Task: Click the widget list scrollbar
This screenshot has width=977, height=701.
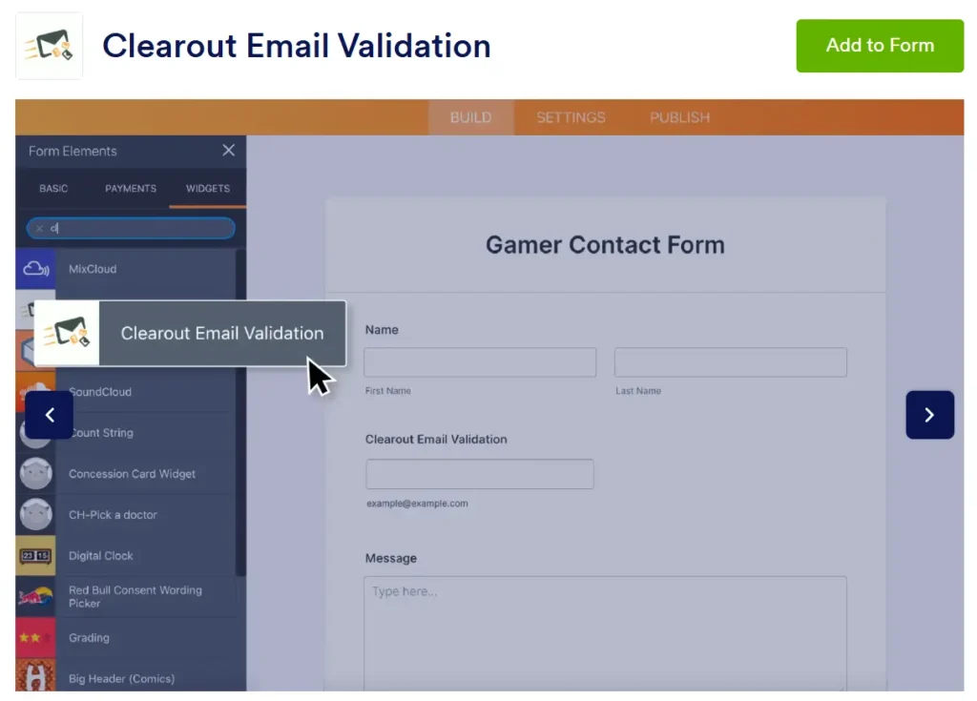Action: pos(240,413)
